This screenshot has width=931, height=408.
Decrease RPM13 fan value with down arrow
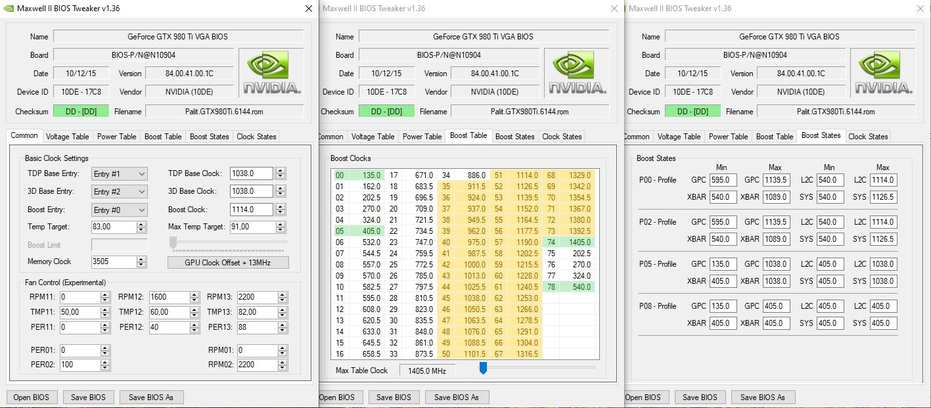(x=282, y=300)
